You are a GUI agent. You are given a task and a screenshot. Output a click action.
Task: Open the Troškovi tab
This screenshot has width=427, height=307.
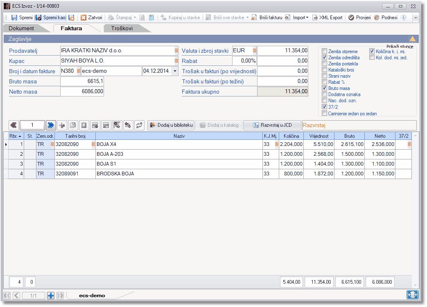pyautogui.click(x=122, y=28)
